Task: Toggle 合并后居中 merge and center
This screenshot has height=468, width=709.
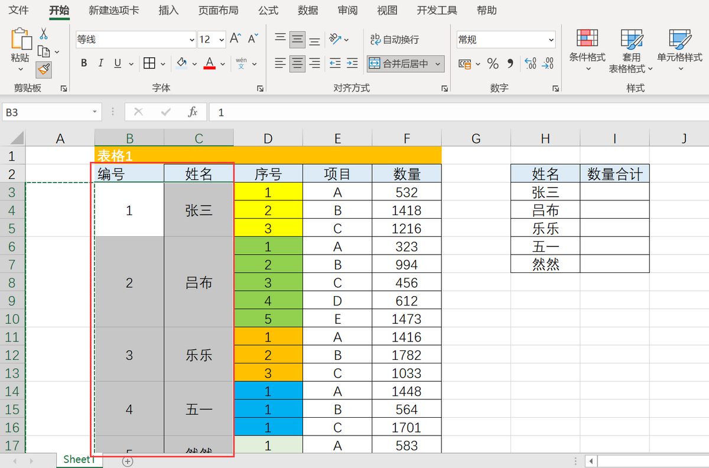Action: [399, 64]
